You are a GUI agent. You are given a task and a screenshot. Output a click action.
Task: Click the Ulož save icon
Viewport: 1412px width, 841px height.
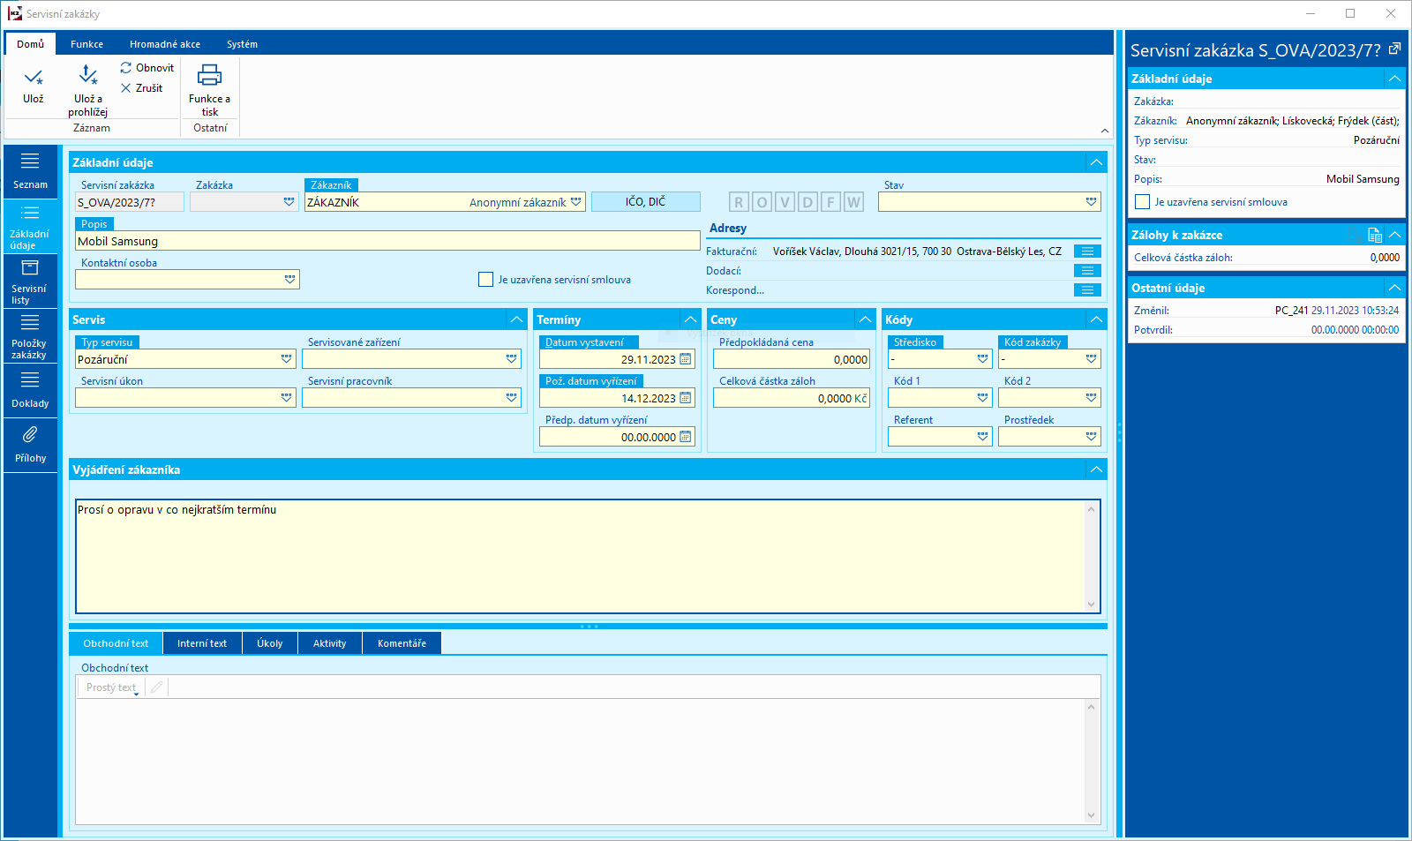click(x=34, y=78)
